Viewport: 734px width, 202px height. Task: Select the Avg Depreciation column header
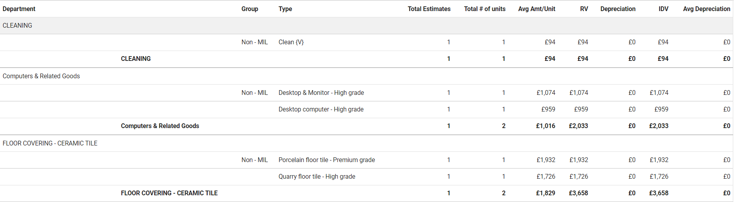tap(706, 9)
